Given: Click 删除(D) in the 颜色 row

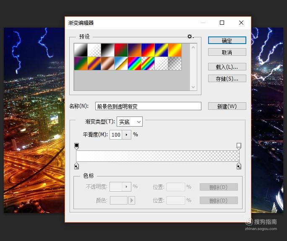Looking at the screenshot, I should [219, 201].
